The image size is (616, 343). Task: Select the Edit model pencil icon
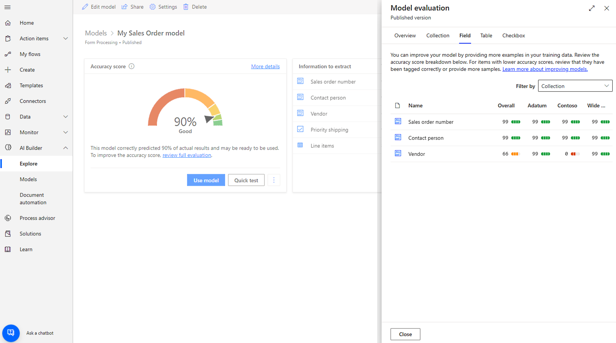pos(85,7)
